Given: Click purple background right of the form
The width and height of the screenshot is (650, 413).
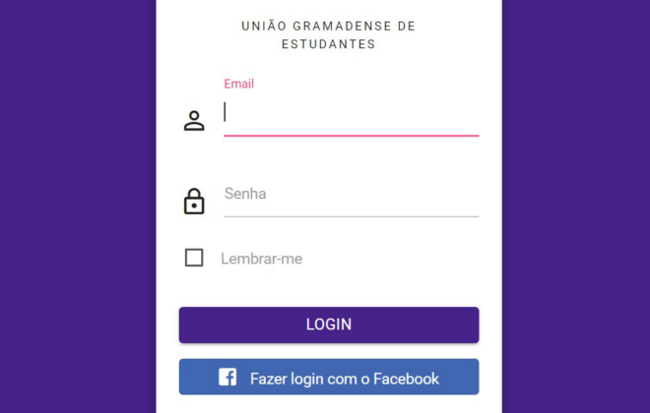Looking at the screenshot, I should coord(576,206).
